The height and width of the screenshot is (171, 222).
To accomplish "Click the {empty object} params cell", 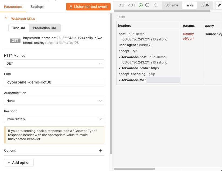I will (188, 36).
